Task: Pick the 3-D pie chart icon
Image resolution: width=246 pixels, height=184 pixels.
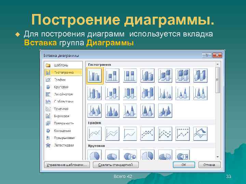Action: coord(112,155)
